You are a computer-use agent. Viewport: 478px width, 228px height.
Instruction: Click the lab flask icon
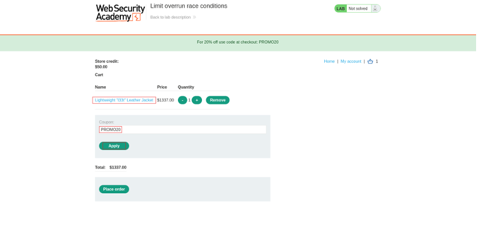375,8
